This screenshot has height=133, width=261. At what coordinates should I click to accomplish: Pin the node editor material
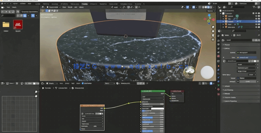147,84
